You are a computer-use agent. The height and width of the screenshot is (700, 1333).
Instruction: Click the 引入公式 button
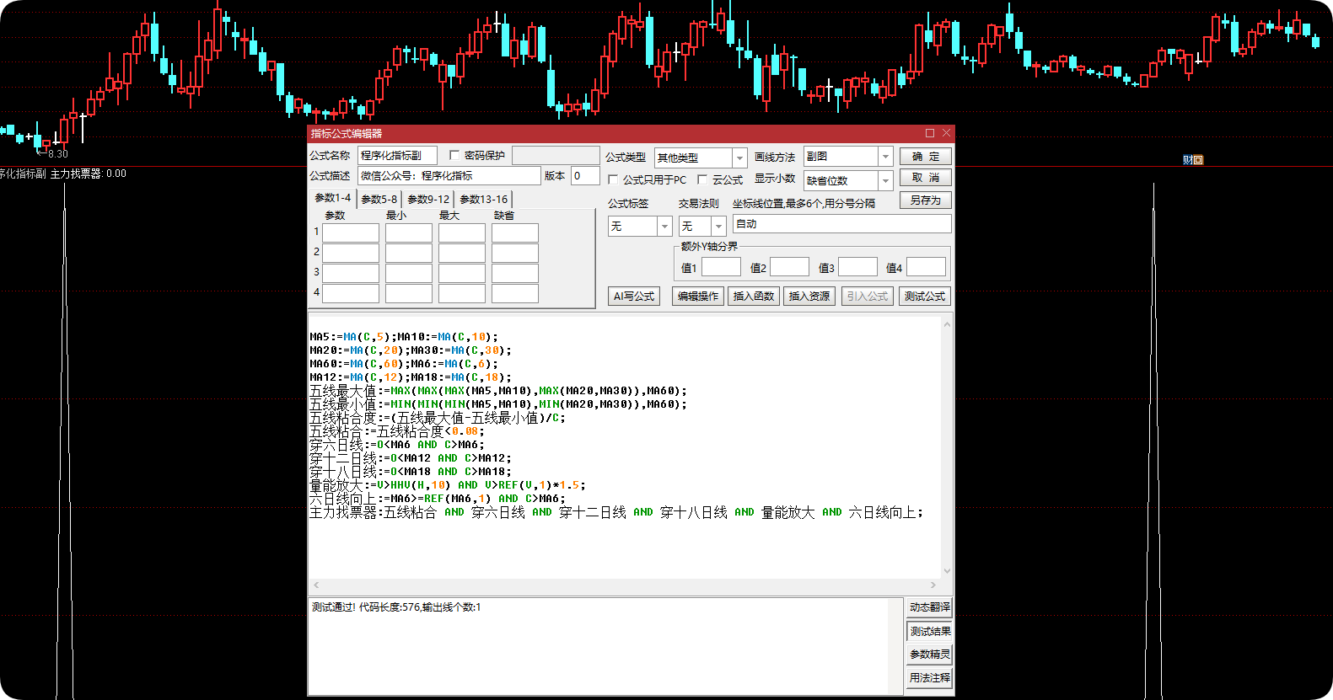click(x=868, y=297)
